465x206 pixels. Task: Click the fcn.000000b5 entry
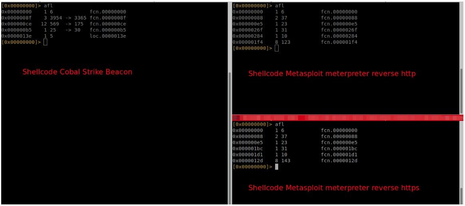pyautogui.click(x=108, y=30)
